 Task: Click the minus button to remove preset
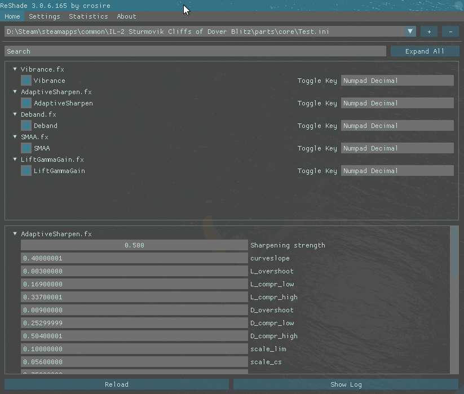pos(450,32)
